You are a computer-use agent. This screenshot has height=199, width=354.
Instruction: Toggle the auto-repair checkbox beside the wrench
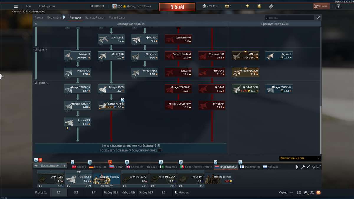click(x=308, y=167)
